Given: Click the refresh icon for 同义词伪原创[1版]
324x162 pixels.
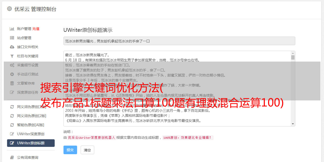Looking at the screenshot, I should point(12,107).
